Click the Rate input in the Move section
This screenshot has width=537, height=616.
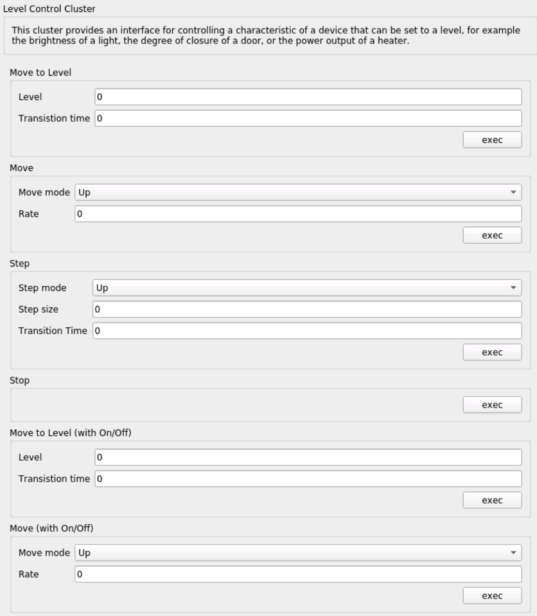coord(299,212)
